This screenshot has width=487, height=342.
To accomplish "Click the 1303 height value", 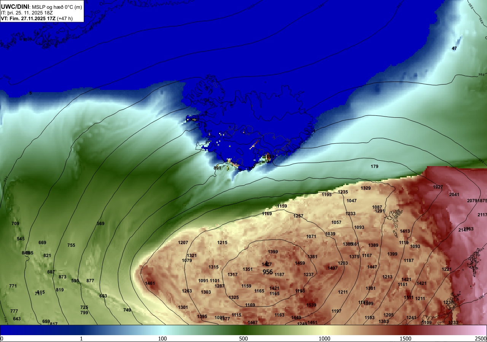I will tap(206, 292).
